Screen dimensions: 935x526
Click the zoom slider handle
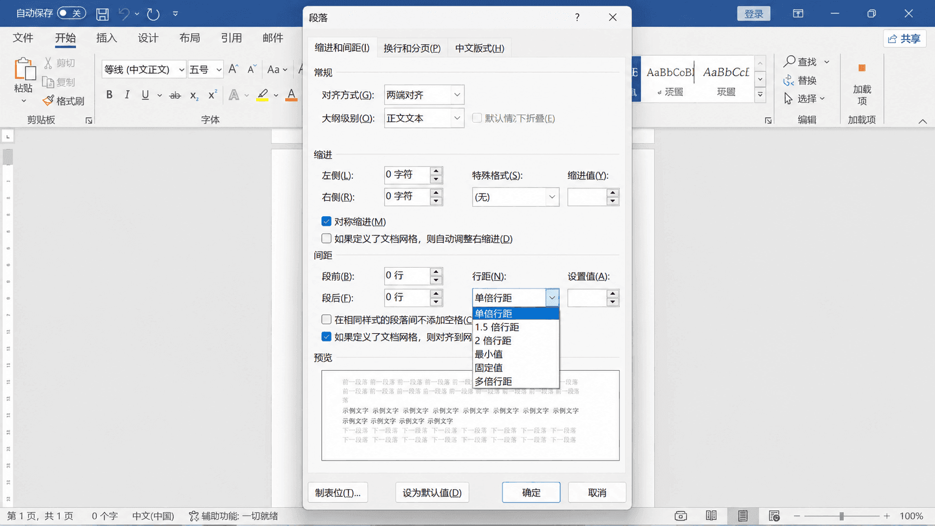tap(841, 516)
